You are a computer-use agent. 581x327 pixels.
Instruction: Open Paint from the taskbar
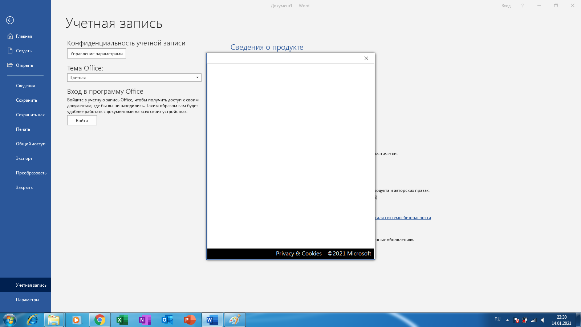click(235, 320)
